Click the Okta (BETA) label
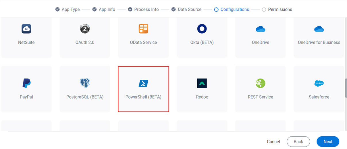347x149 pixels. 202,42
